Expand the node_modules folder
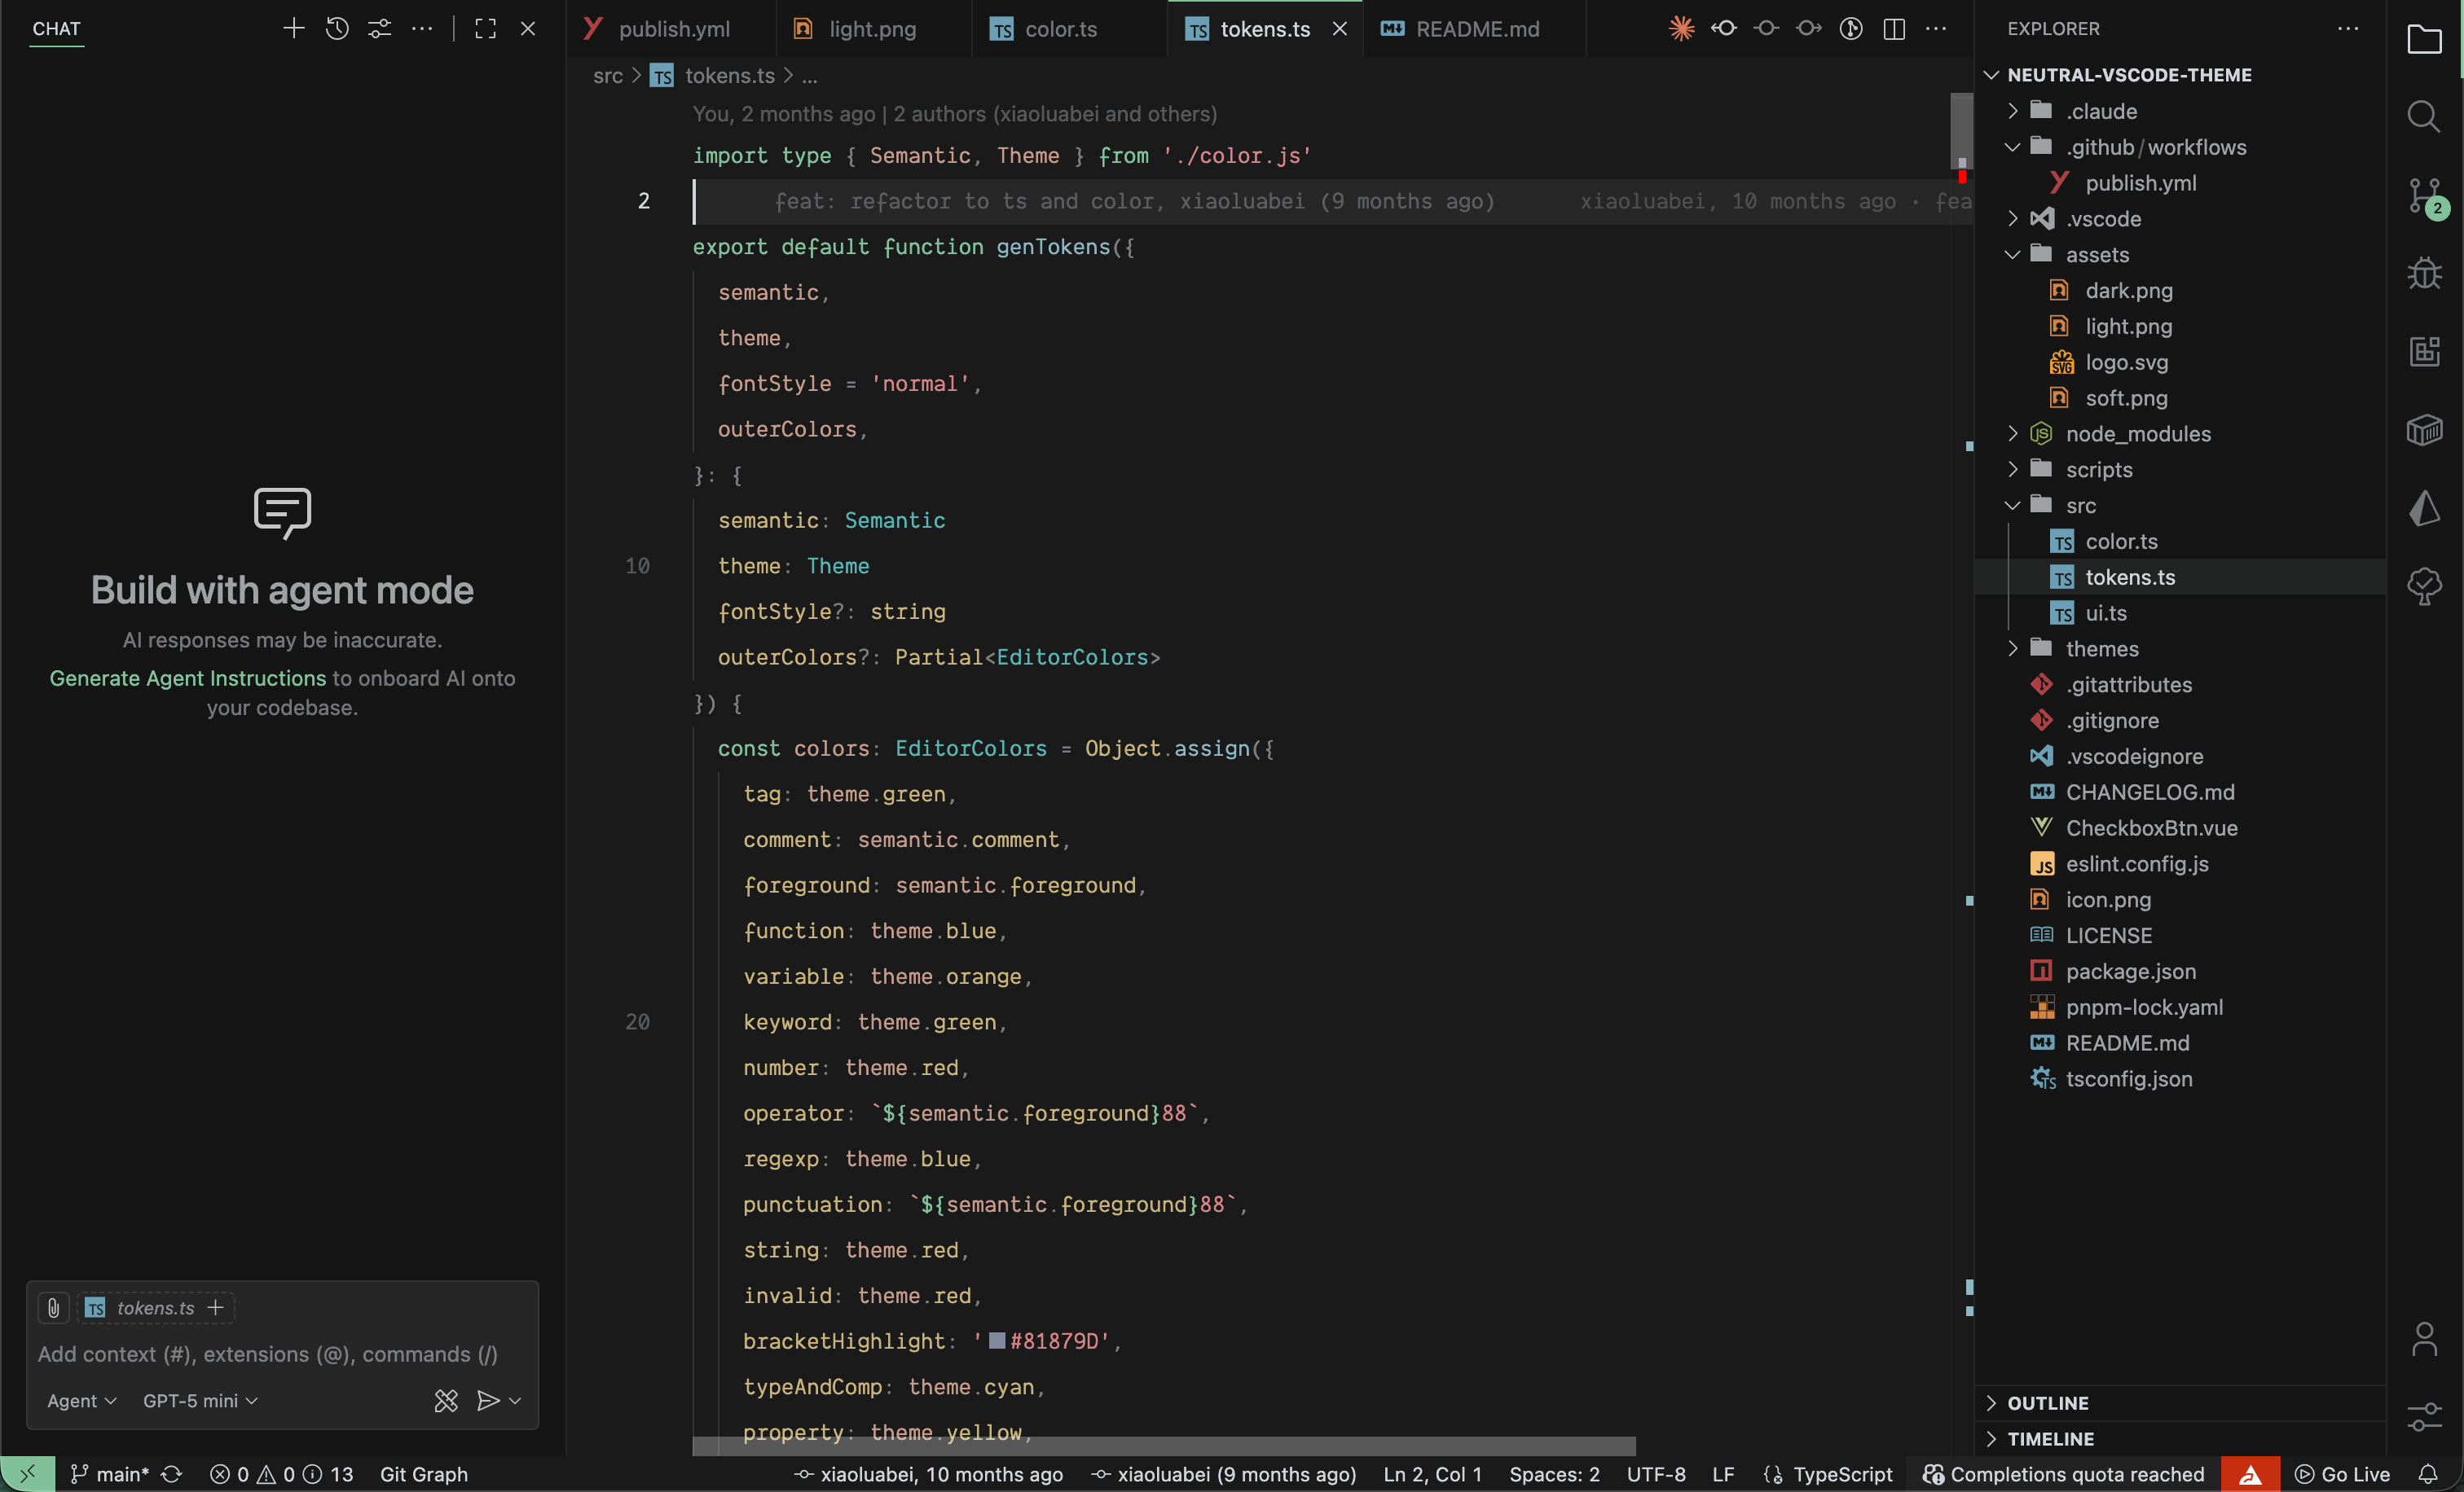The image size is (2464, 1492). [2181, 434]
